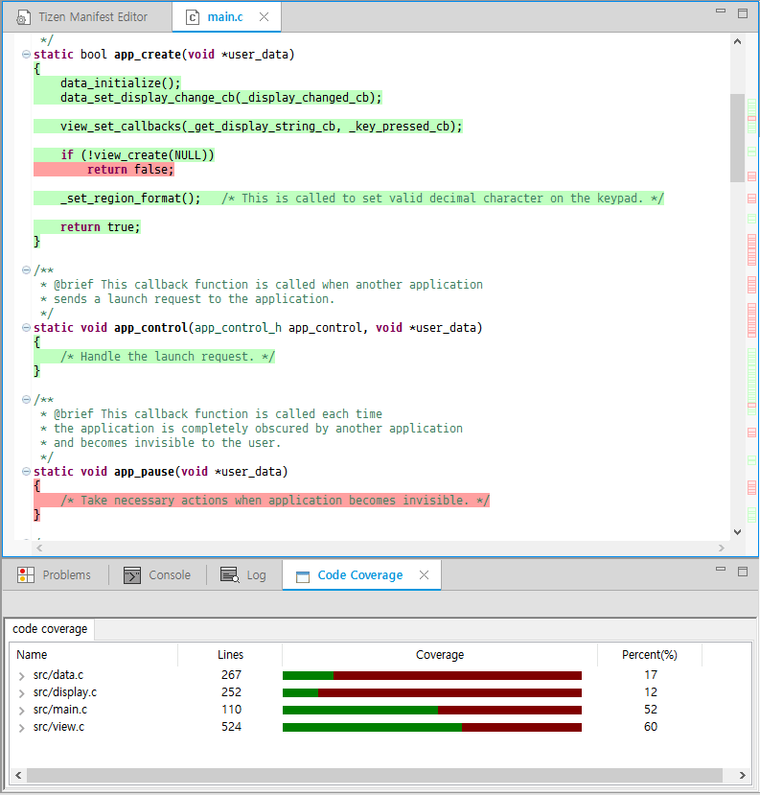Collapse the app_control function fold
The width and height of the screenshot is (760, 795).
pos(26,328)
